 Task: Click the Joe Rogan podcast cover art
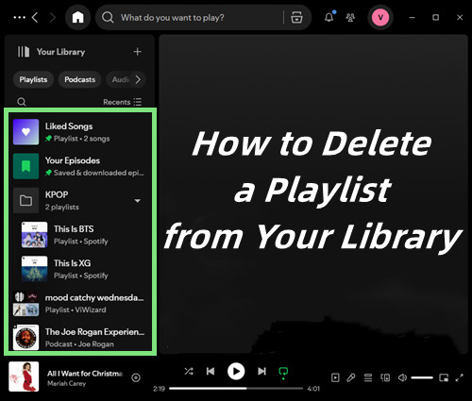point(25,338)
